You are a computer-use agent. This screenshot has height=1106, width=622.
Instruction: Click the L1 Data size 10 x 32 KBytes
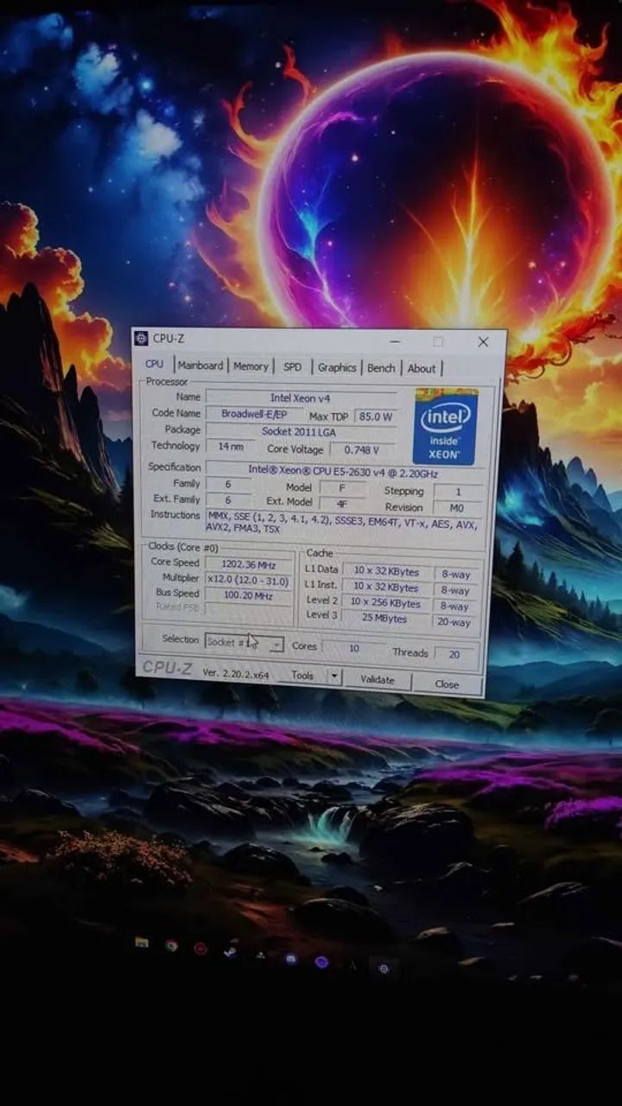pos(385,572)
